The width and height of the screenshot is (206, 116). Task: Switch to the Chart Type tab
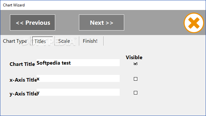pos(15,41)
